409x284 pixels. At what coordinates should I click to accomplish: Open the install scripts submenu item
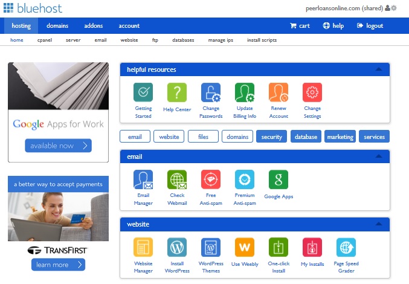click(262, 40)
